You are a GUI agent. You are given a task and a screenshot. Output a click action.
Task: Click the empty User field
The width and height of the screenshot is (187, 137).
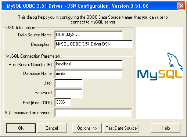coord(68,83)
